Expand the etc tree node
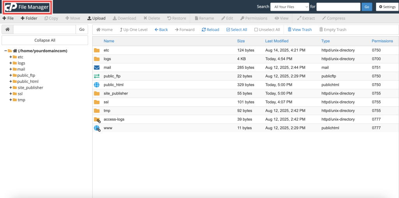 [x=11, y=57]
